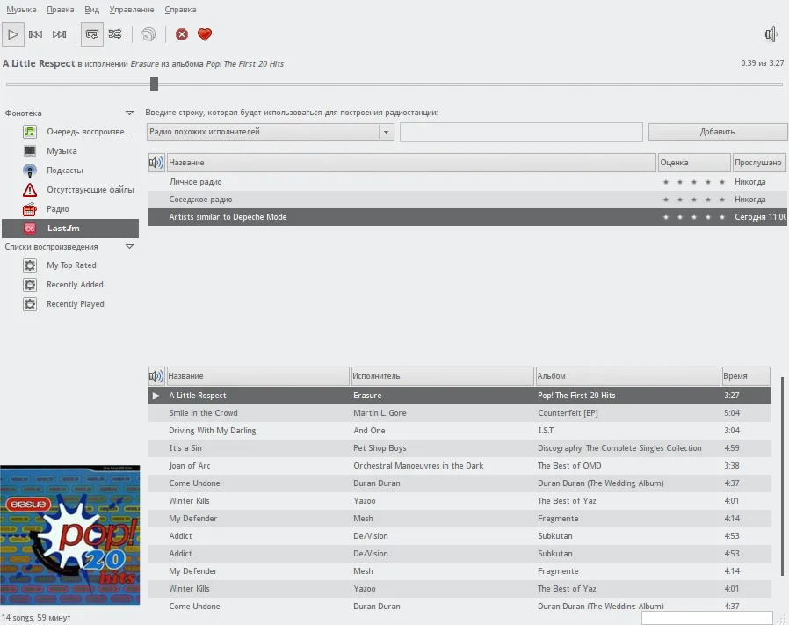Click the radio station text input field
The height and width of the screenshot is (625, 789).
pyautogui.click(x=521, y=132)
